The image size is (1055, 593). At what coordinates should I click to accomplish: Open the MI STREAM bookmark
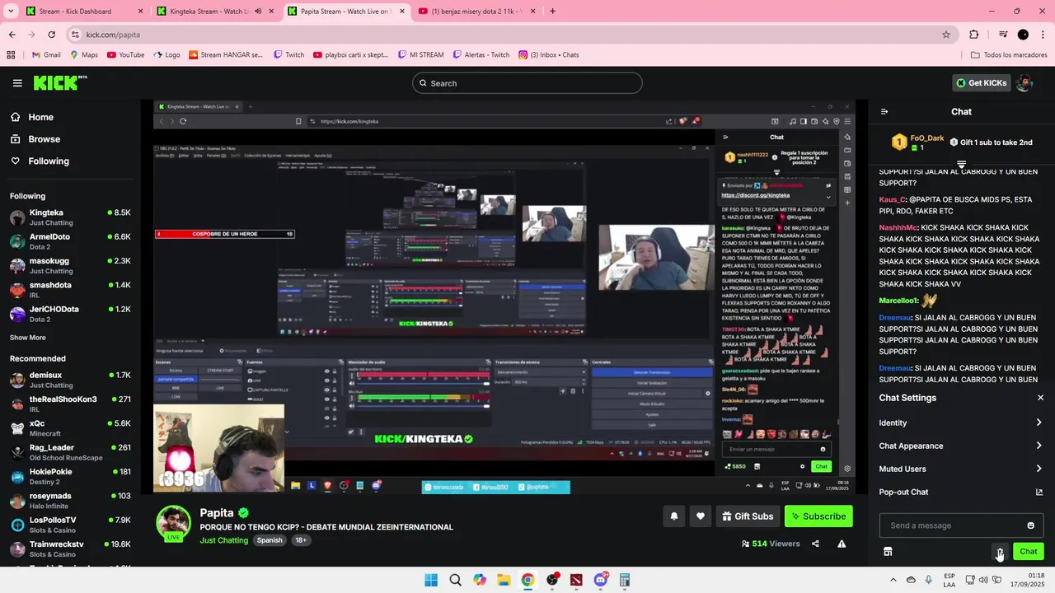click(420, 55)
